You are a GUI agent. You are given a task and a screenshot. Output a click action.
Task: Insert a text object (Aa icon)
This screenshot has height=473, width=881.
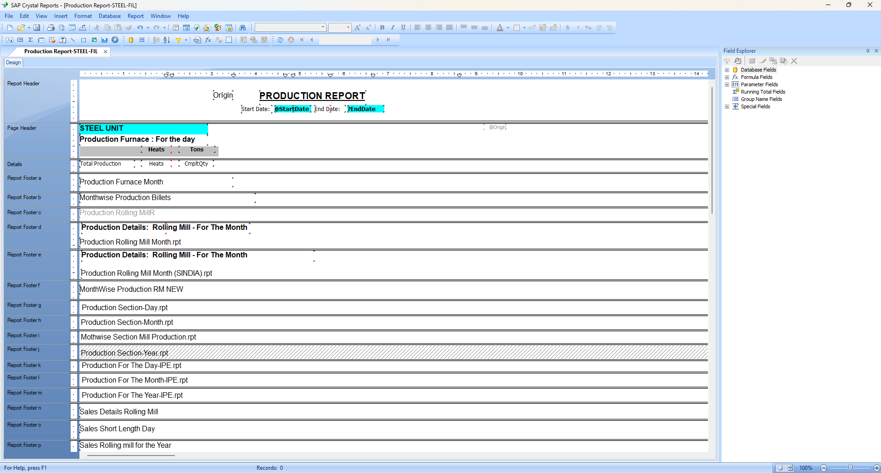click(10, 40)
